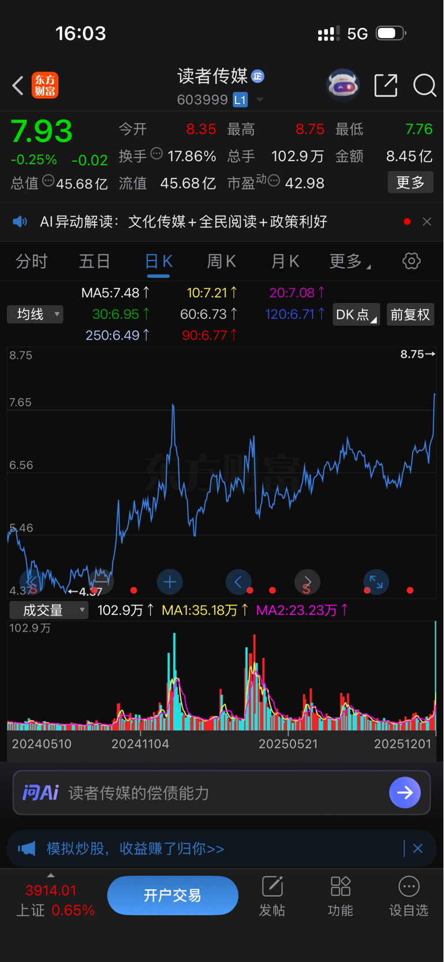Viewport: 444px width, 962px height.
Task: Tap the speaker icon in AI异动解读 bar
Action: [x=20, y=222]
